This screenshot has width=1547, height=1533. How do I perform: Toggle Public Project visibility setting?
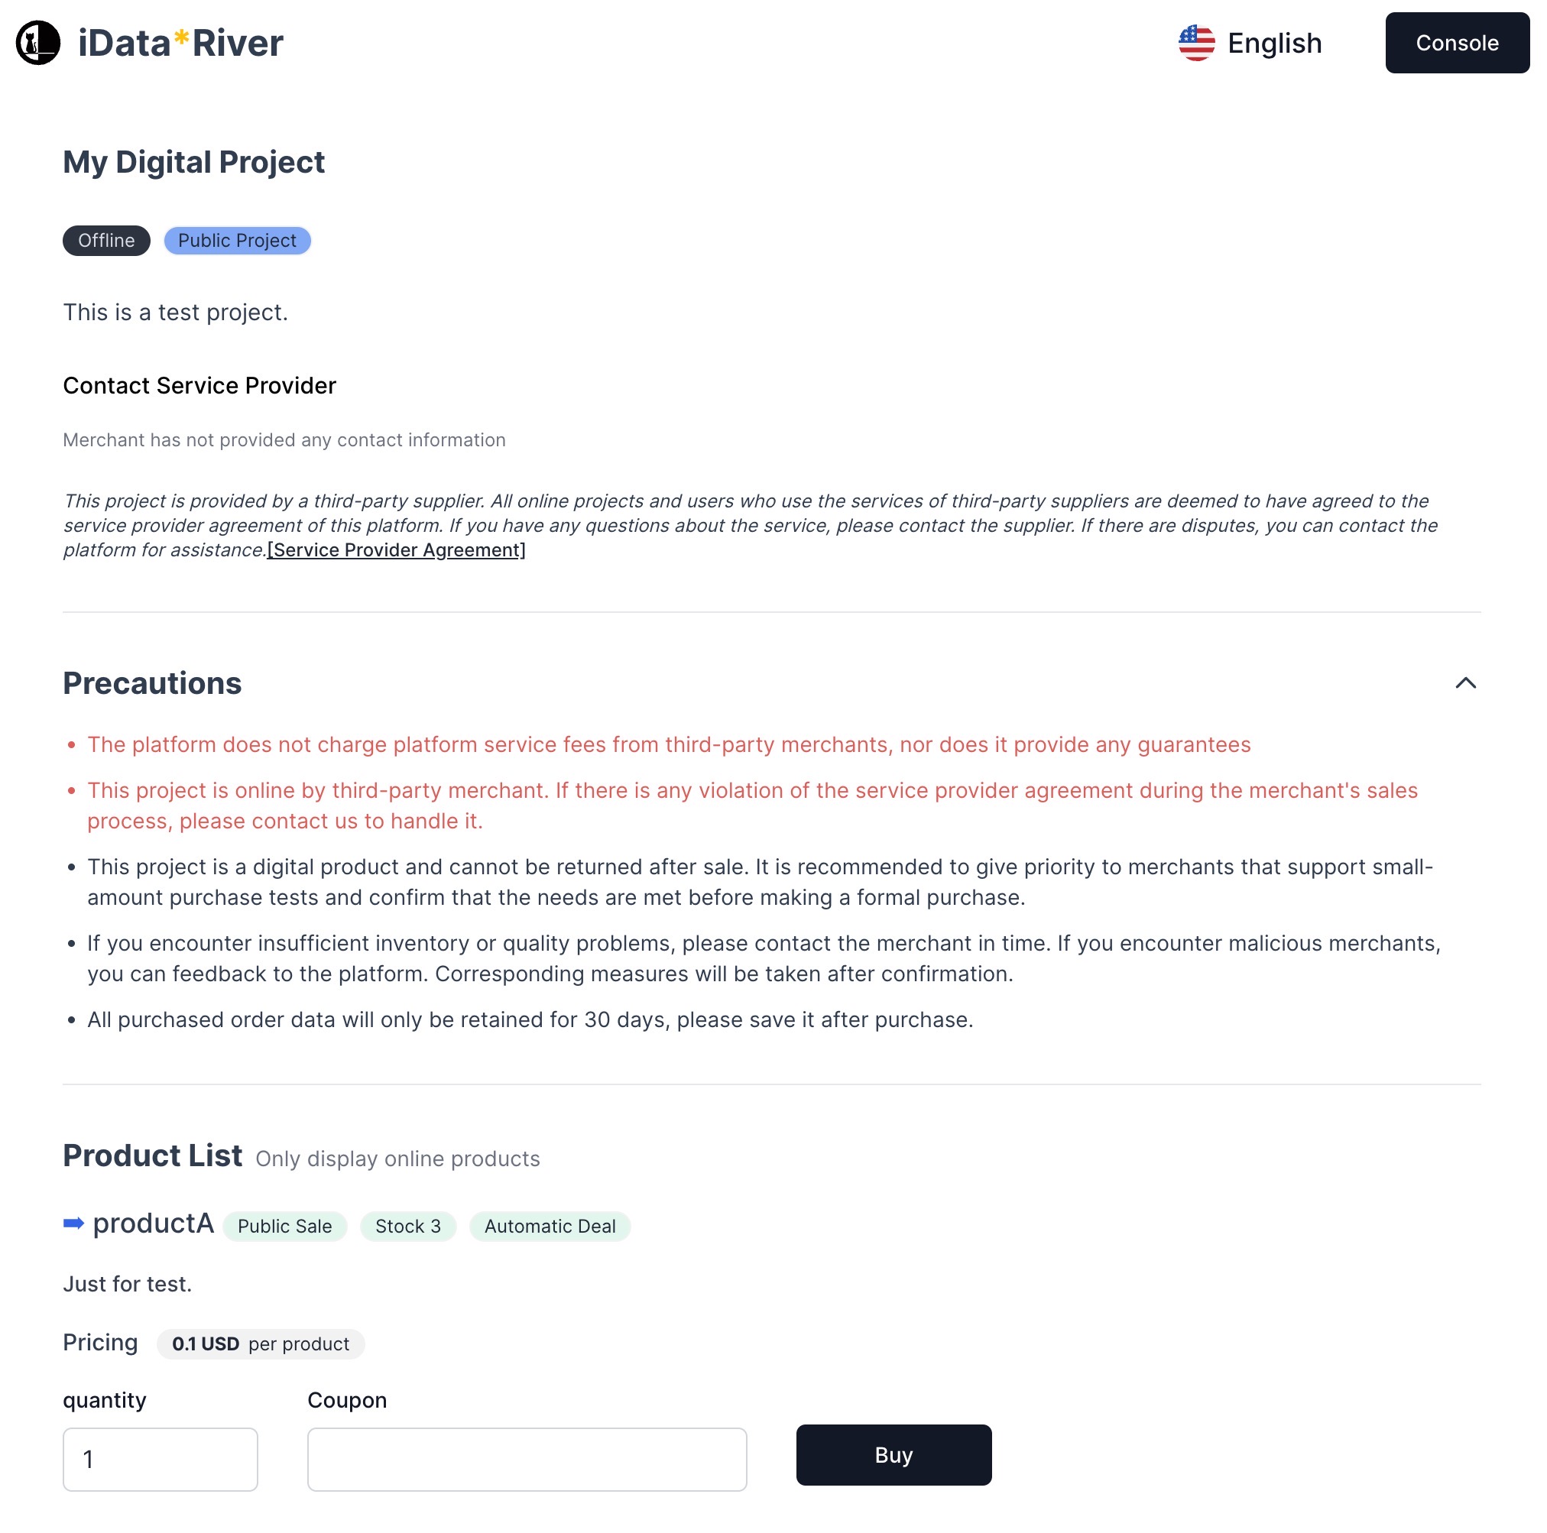236,238
